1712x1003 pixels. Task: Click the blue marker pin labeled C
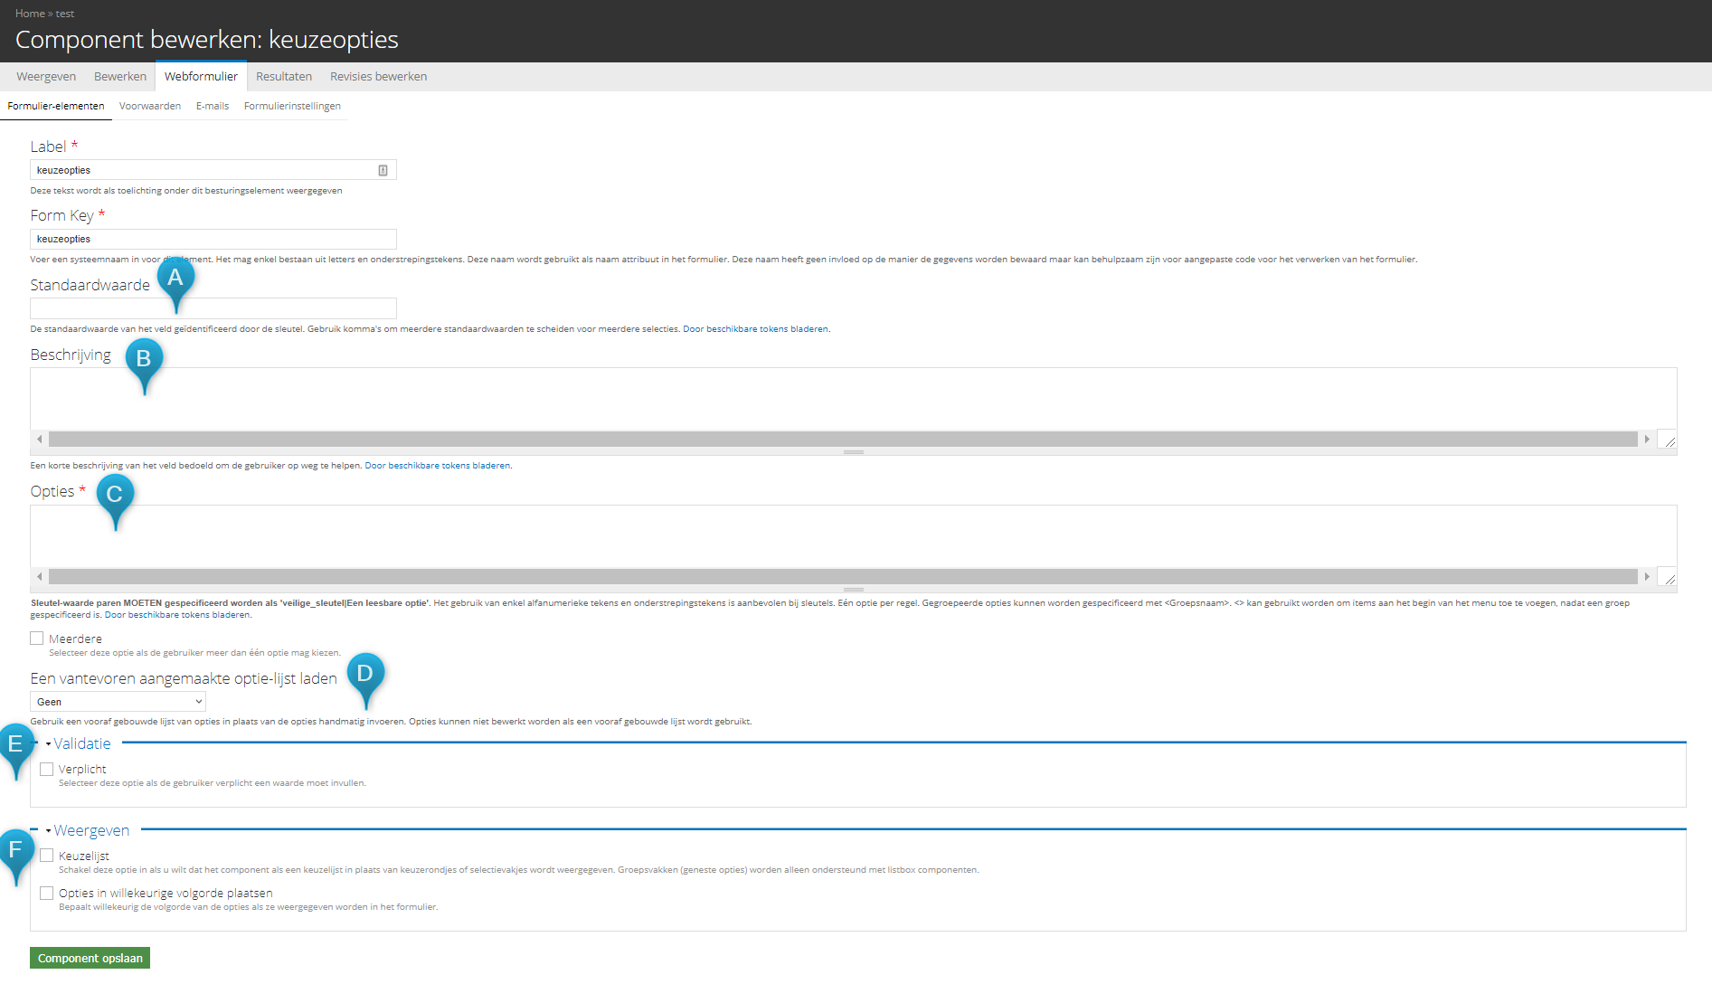115,496
